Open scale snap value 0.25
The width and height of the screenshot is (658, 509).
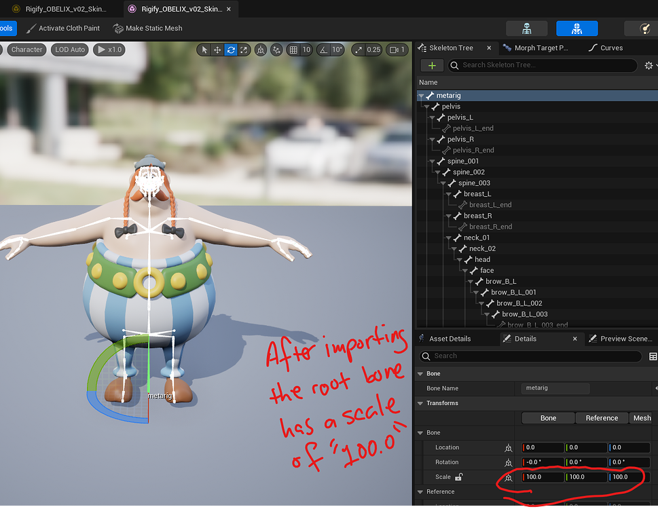tap(373, 50)
